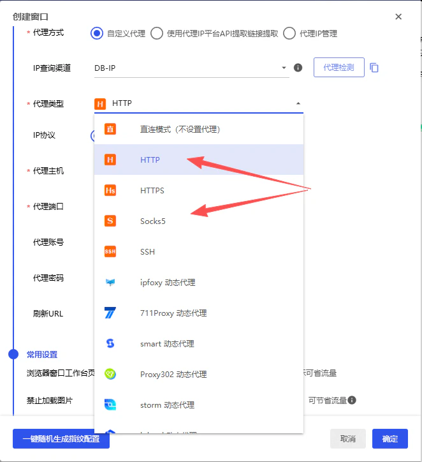Select the 代理IP管理 radio button

click(289, 33)
